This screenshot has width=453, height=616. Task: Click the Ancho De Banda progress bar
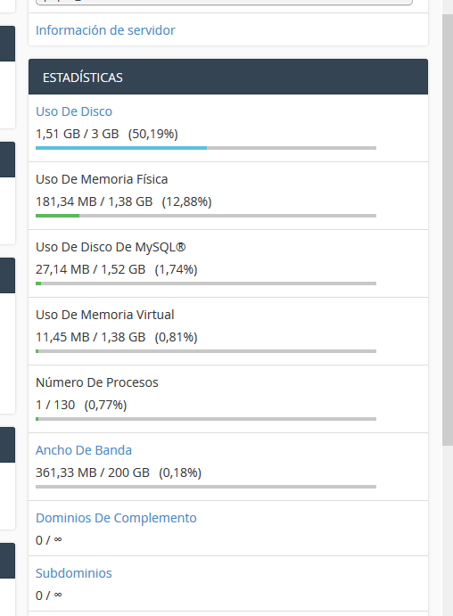206,487
